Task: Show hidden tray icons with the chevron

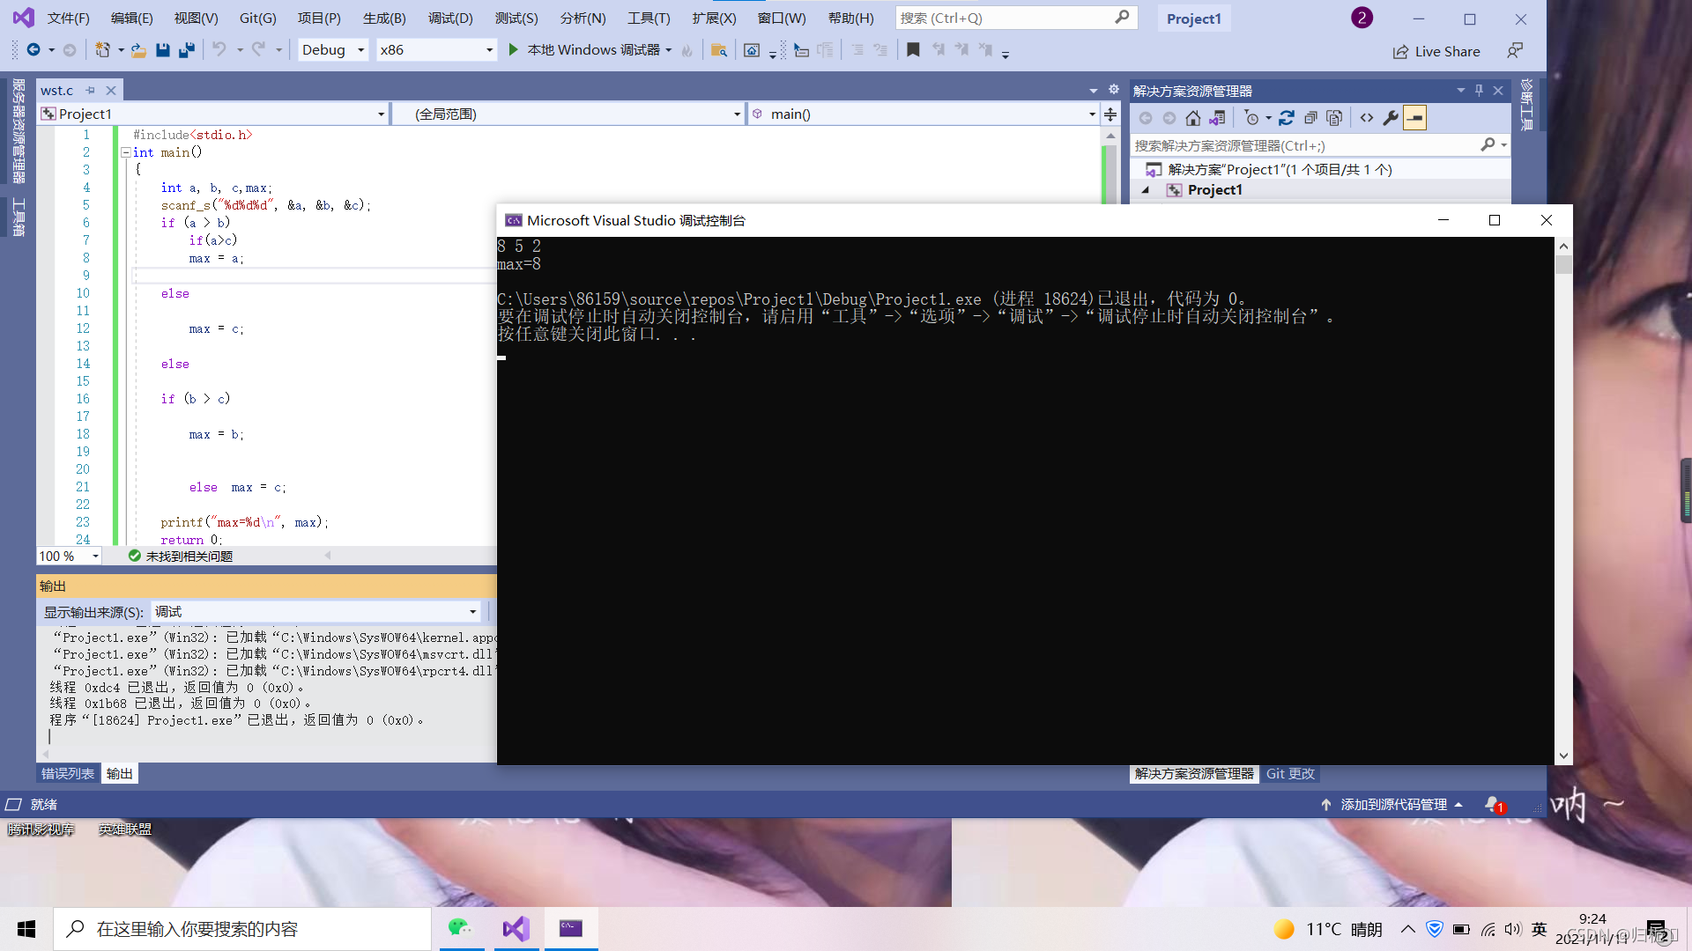Action: point(1408,929)
